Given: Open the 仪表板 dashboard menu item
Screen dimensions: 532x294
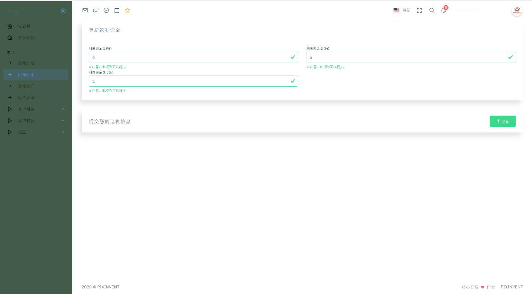Looking at the screenshot, I should [x=36, y=26].
